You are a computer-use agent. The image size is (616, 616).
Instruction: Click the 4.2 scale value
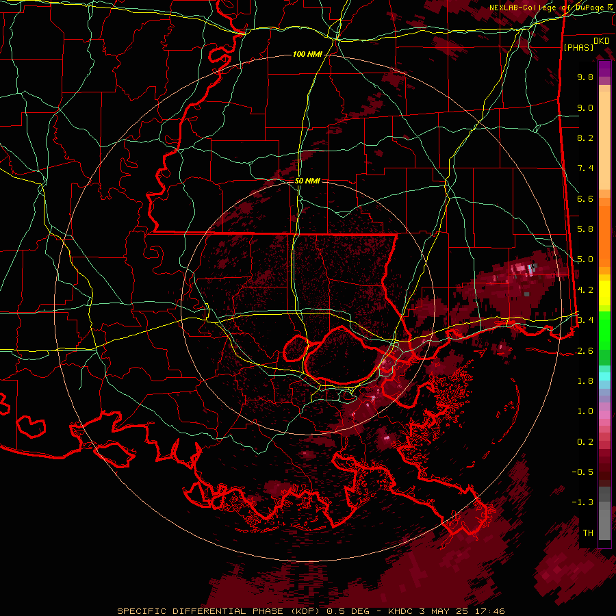point(585,290)
